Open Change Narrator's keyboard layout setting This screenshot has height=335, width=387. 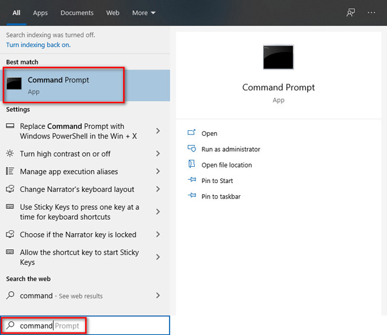pos(77,189)
